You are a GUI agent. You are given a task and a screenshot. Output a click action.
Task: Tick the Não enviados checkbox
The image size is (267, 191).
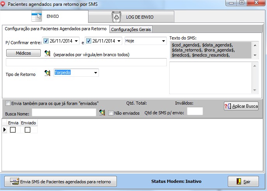[111, 113]
